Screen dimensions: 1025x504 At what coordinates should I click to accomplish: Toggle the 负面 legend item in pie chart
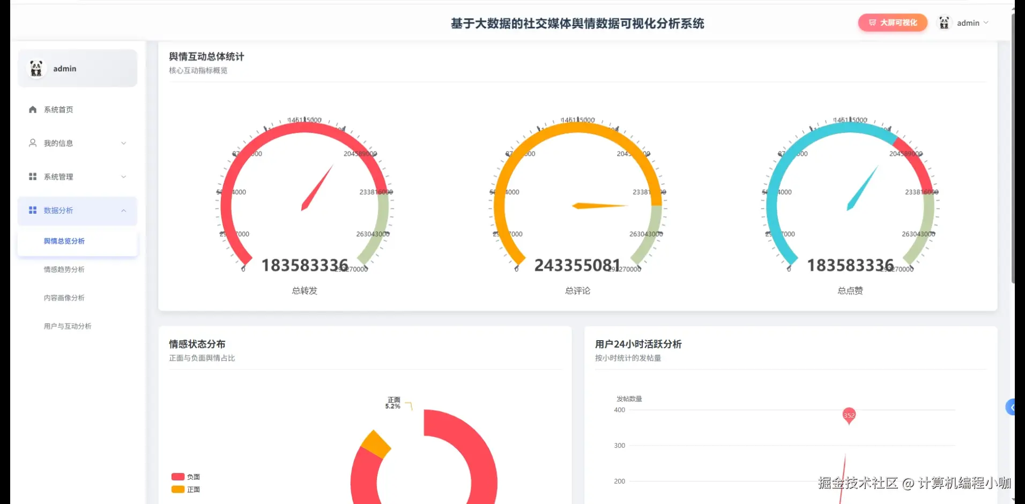point(186,477)
